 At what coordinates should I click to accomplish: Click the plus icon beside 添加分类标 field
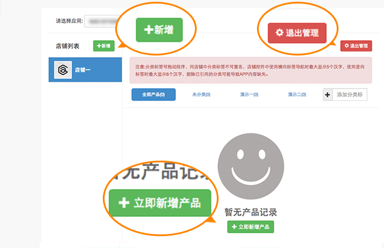click(x=328, y=94)
